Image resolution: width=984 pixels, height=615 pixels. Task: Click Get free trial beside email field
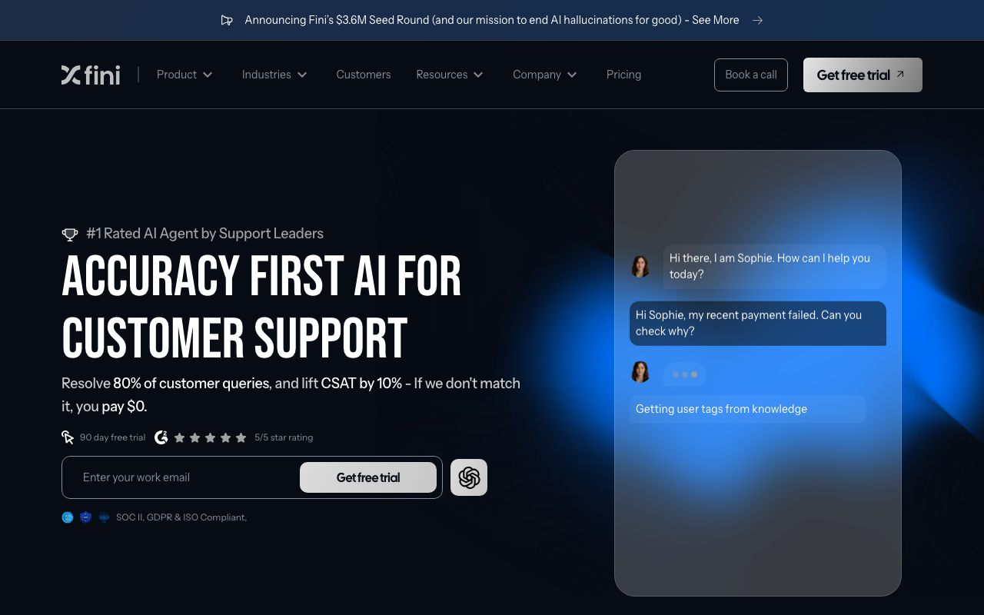tap(368, 477)
